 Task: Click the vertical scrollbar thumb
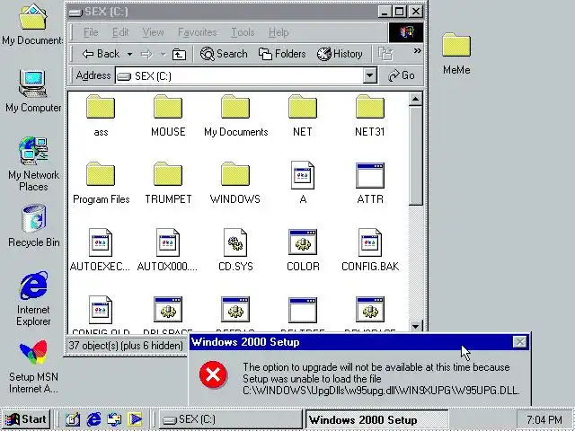tap(415, 155)
